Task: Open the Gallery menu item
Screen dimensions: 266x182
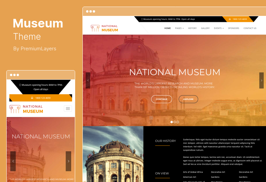Action: pyautogui.click(x=205, y=28)
